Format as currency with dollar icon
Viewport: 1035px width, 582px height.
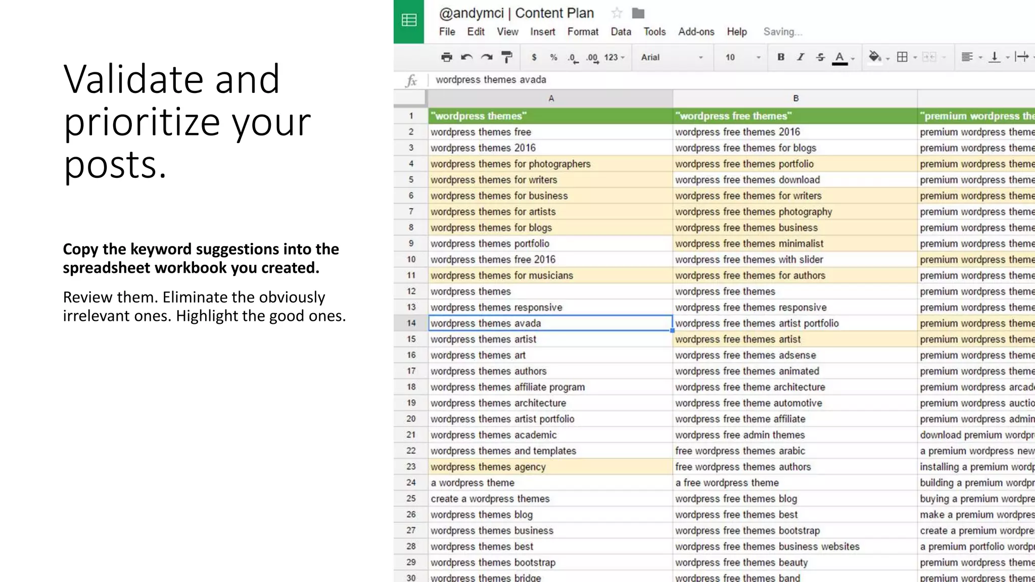[x=534, y=57]
